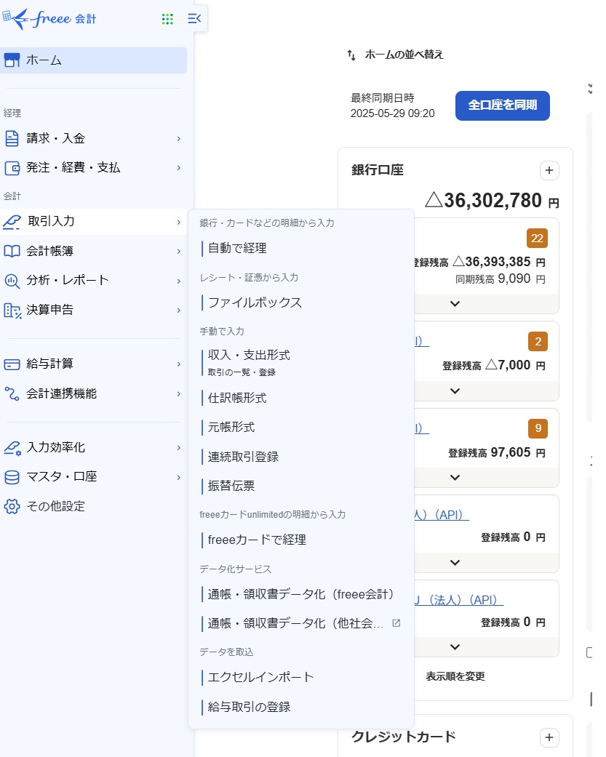Choose 振替伝票 in the flyout menu
This screenshot has height=757, width=606.
(231, 486)
